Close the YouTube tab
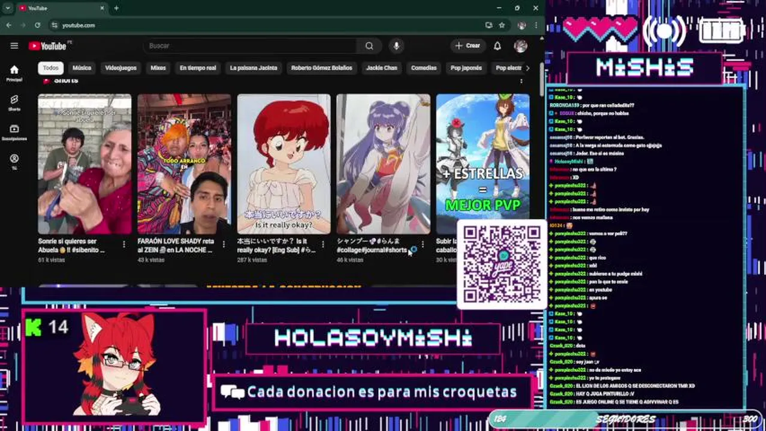The width and height of the screenshot is (766, 431). pos(102,8)
